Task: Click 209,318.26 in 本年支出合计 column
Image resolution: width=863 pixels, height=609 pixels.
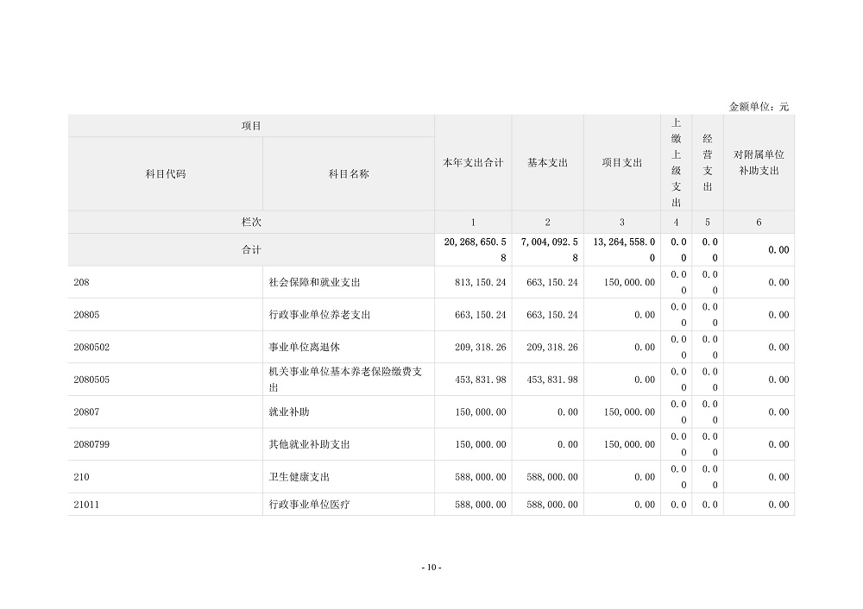Action: (x=480, y=347)
